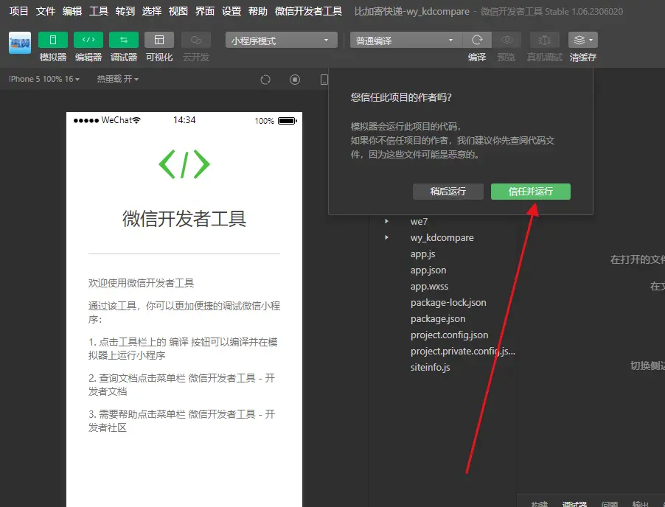Open the 界面 menu
The image size is (665, 507).
tap(205, 11)
